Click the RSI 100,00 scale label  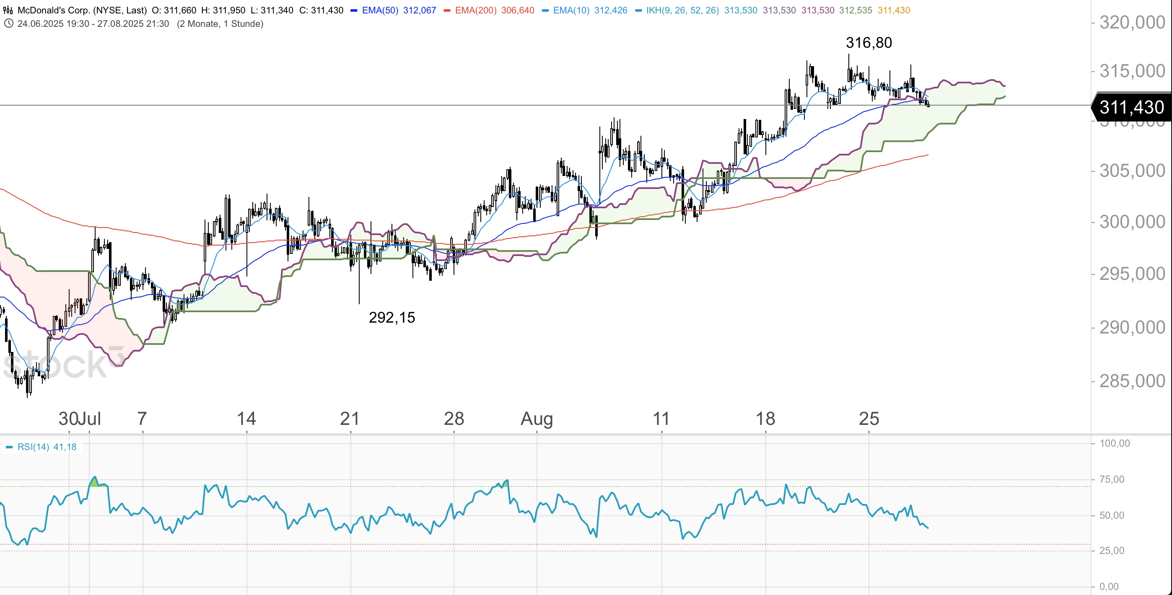click(x=1115, y=443)
